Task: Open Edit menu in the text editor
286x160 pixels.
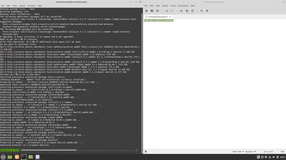Action: tap(151, 6)
